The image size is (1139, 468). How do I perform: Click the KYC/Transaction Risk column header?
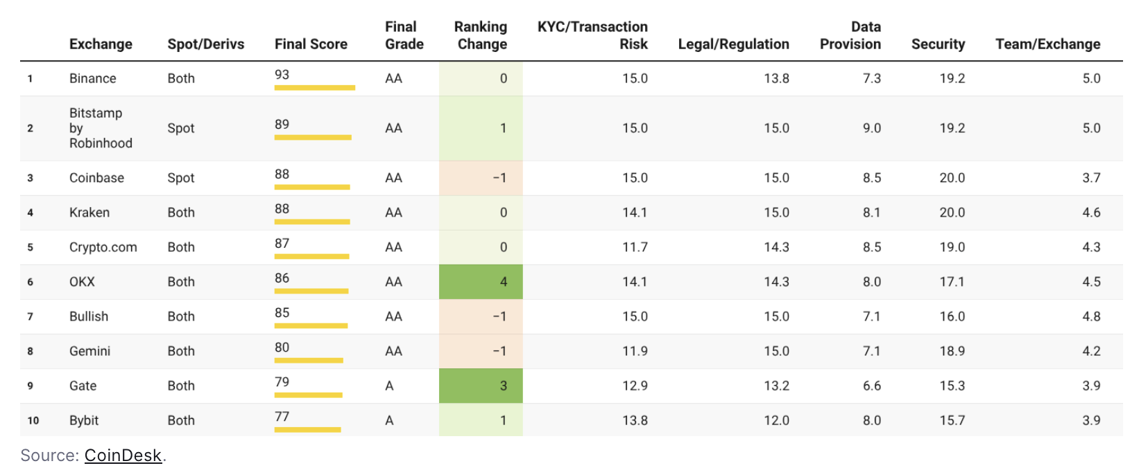pyautogui.click(x=592, y=35)
